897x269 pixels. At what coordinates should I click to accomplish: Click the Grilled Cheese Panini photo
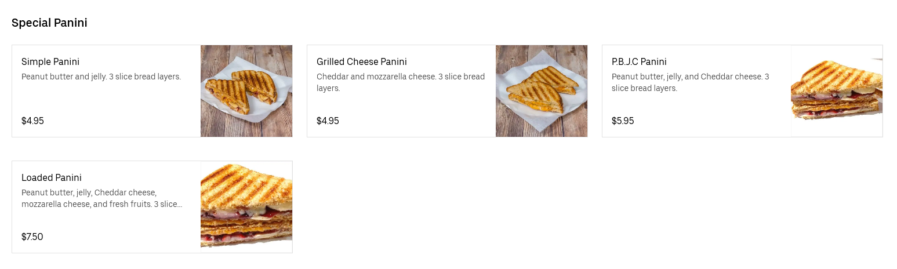[541, 91]
